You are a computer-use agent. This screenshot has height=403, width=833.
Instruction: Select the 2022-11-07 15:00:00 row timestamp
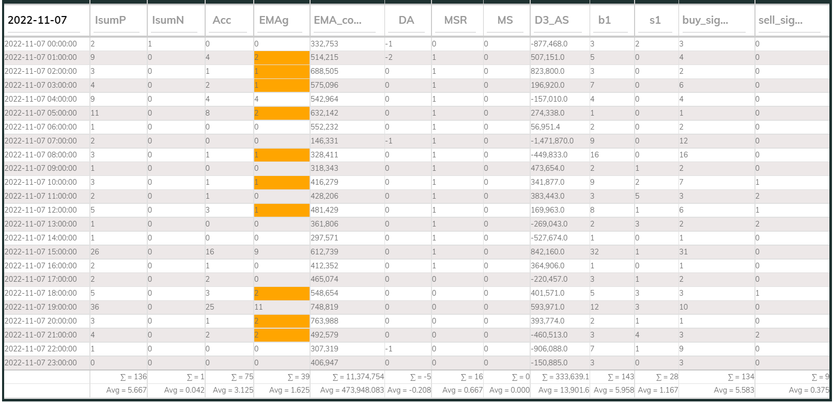pyautogui.click(x=41, y=252)
